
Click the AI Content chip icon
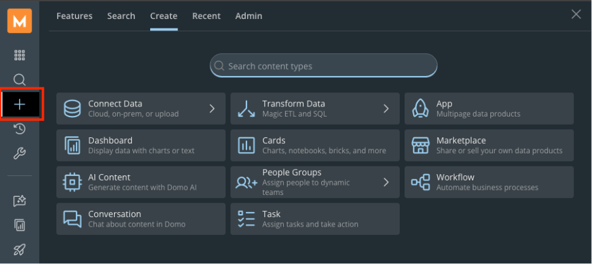coord(72,182)
